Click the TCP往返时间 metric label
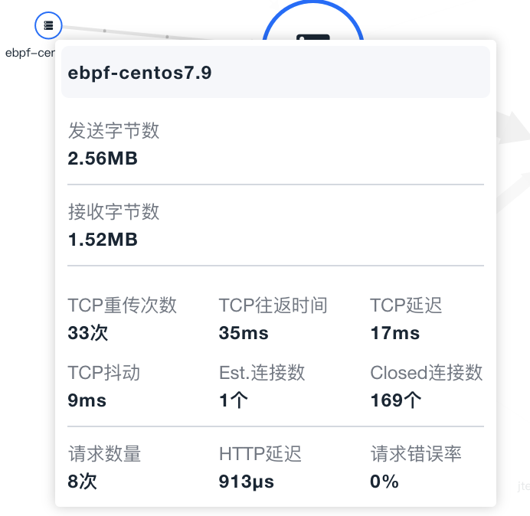This screenshot has height=516, width=530. [273, 306]
